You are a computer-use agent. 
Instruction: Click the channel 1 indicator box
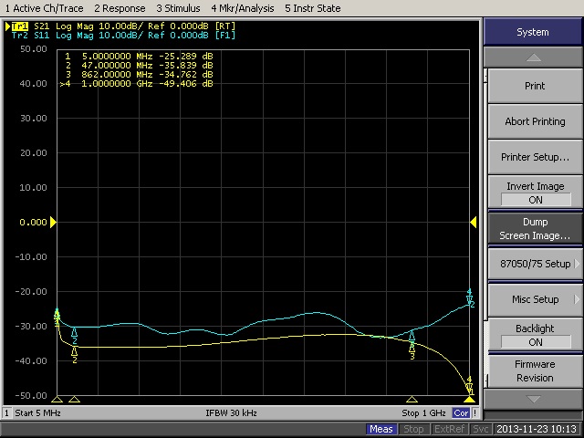click(x=6, y=413)
